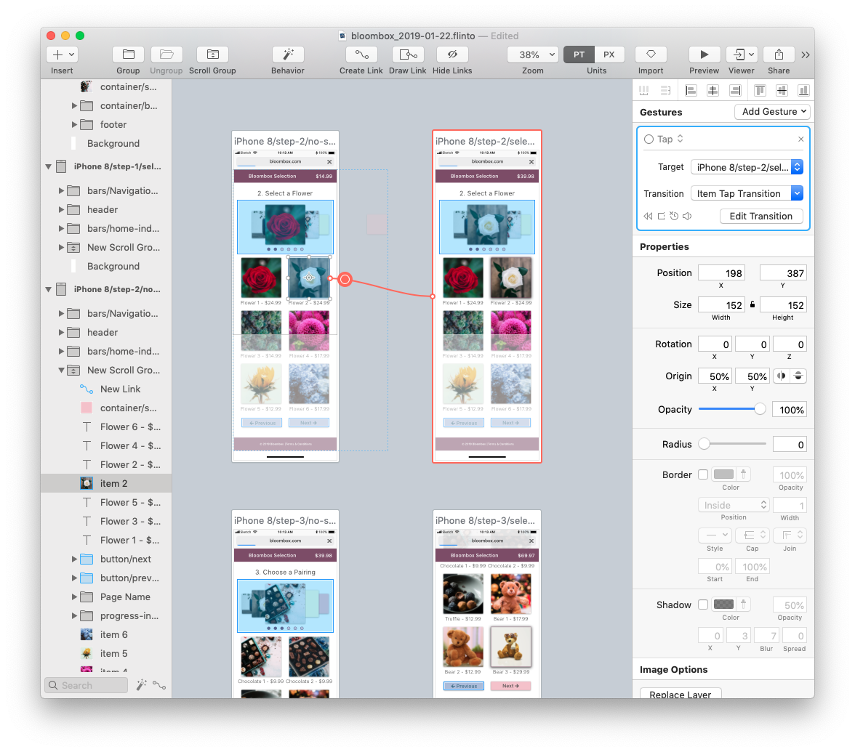Click the sound speaker icon in gesture

(x=687, y=217)
